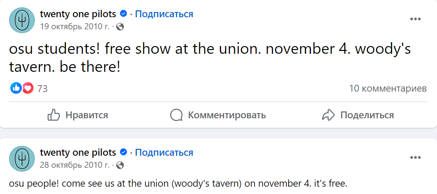Click the verified badge in the second post
Image resolution: width=437 pixels, height=194 pixels.
coord(123,152)
